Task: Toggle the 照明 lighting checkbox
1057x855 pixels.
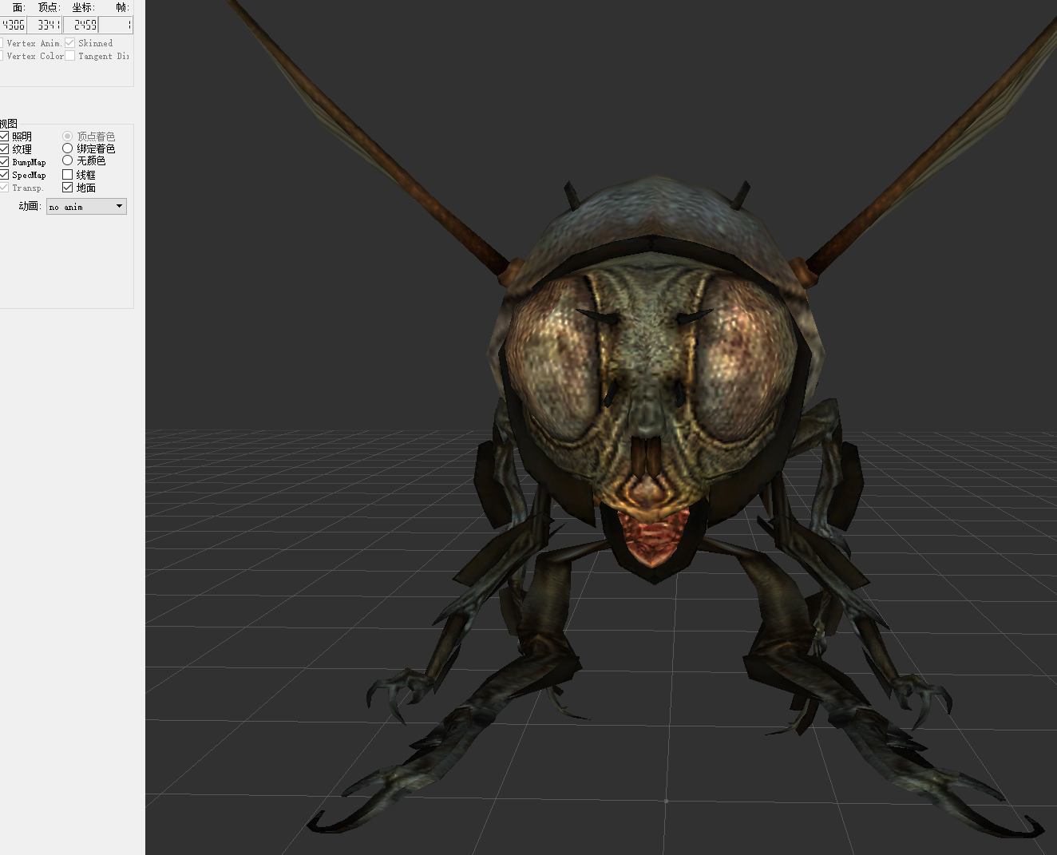Action: pos(4,137)
